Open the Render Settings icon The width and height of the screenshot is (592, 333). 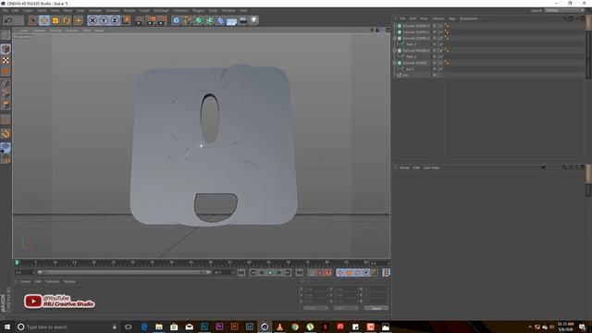pyautogui.click(x=162, y=20)
